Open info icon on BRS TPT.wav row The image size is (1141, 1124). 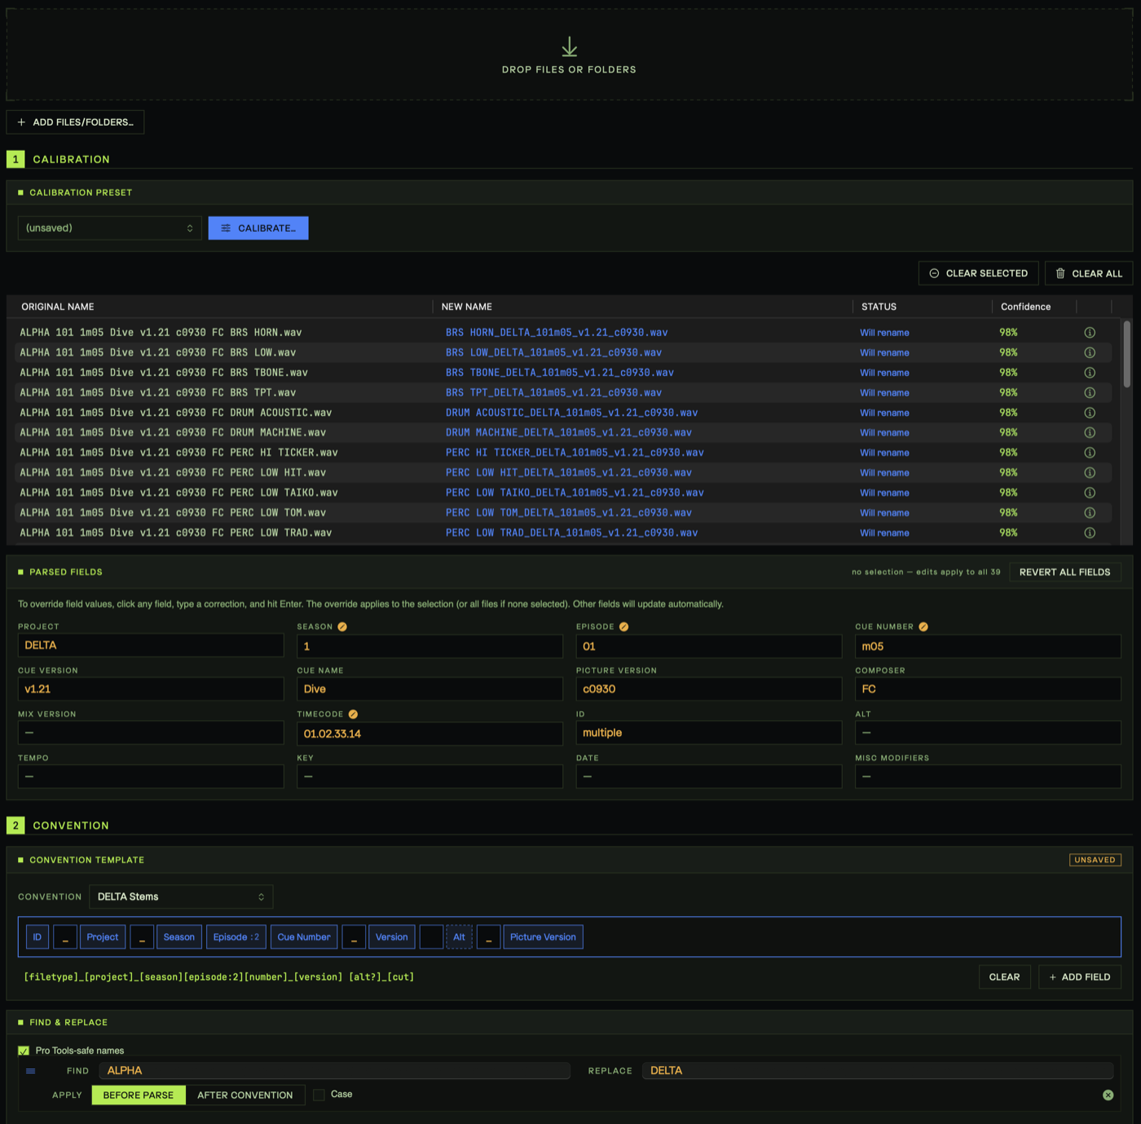click(1090, 392)
